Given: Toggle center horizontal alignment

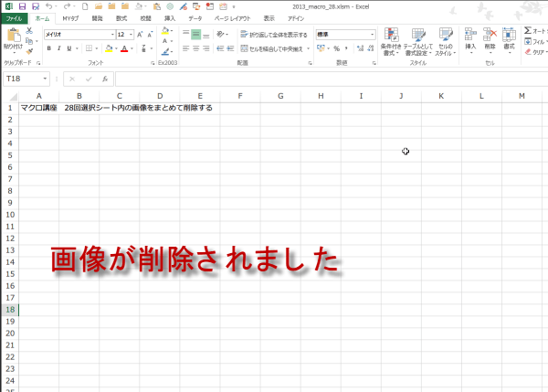Looking at the screenshot, I should pos(195,48).
